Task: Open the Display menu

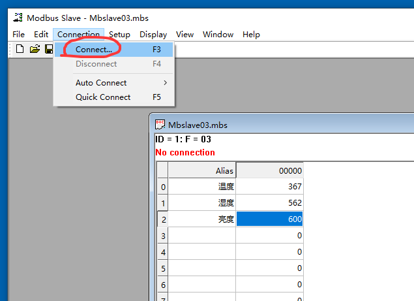Action: (x=153, y=35)
